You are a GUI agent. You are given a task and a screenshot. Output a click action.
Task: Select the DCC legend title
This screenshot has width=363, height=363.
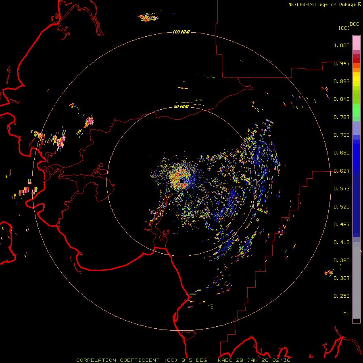354,24
